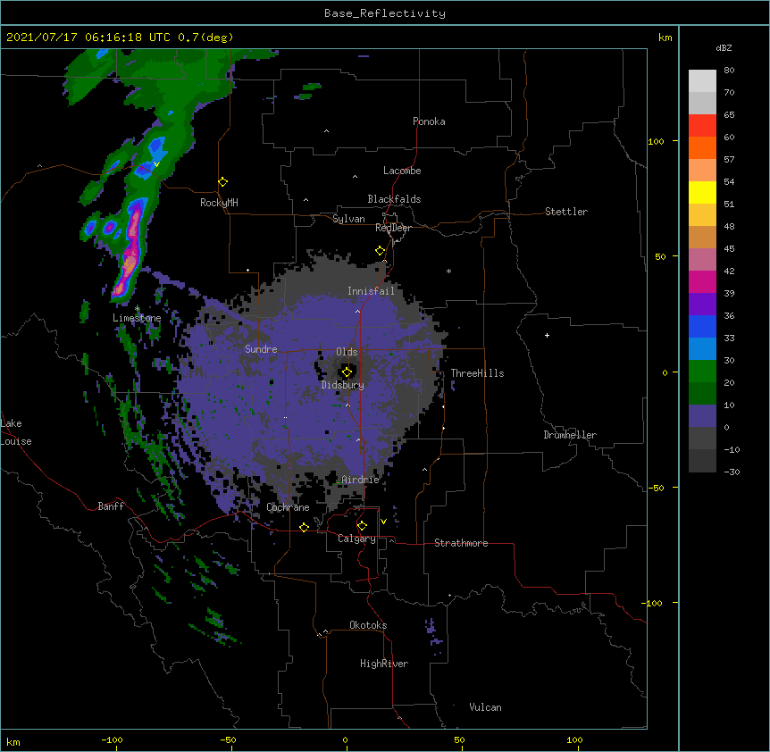Viewport: 770px width, 752px height.
Task: Select the ThreeHills label
Action: point(477,373)
